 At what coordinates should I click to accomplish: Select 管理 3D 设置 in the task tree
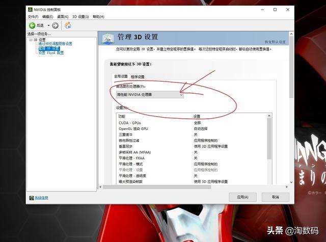(x=49, y=48)
